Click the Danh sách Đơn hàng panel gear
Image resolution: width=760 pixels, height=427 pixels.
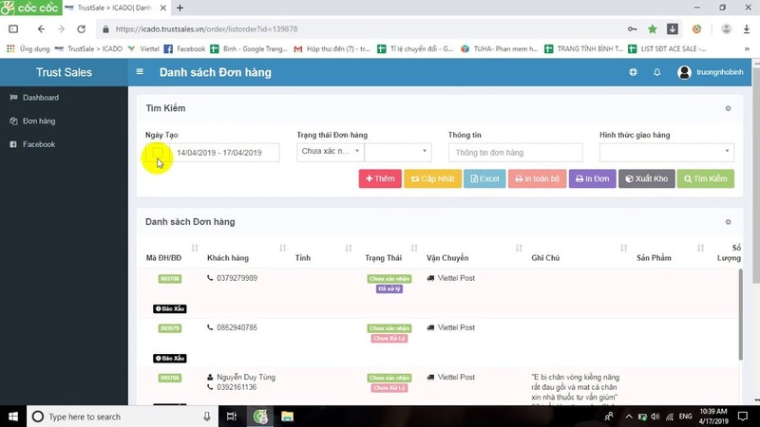(729, 222)
